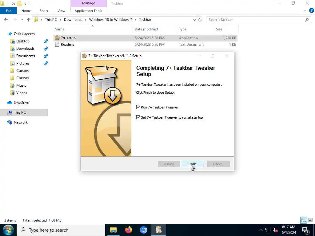This screenshot has width=315, height=236.
Task: Switch to Large icons view layout
Action: point(310,220)
